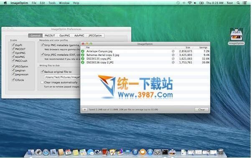Click the add files plus button
The image size is (252, 158).
(84, 110)
